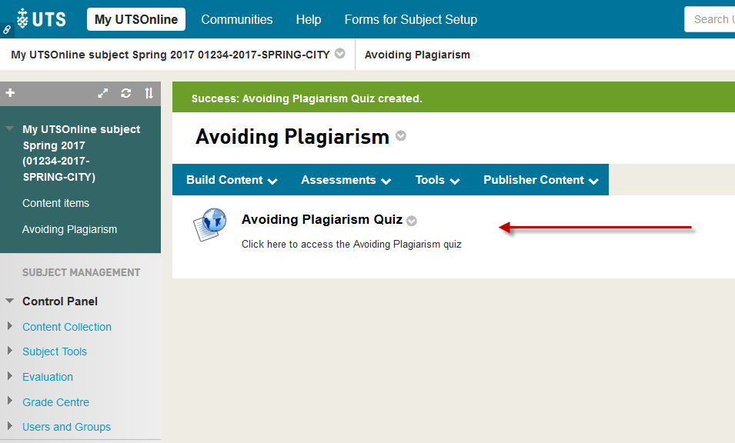Open Forms for Subject Setup tab

[410, 19]
